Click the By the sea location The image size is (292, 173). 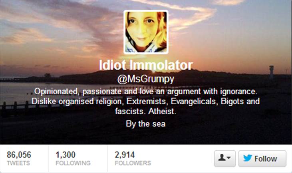click(146, 124)
